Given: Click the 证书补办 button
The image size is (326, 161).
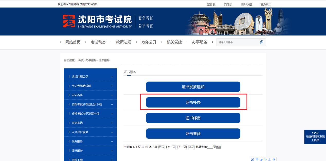Looking at the screenshot, I should (193, 102).
